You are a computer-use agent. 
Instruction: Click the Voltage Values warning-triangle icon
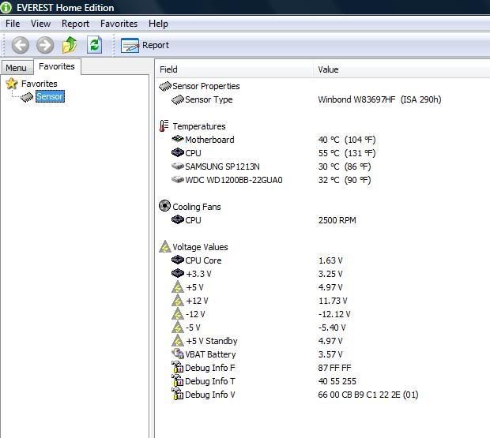165,246
